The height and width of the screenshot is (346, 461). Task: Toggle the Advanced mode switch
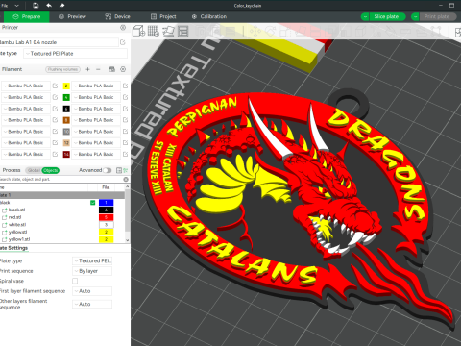tap(108, 170)
